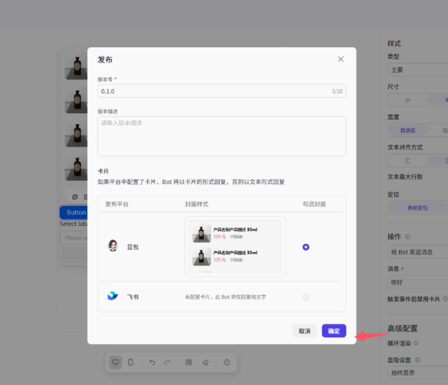Select the 豆包 cover radio button

(306, 247)
